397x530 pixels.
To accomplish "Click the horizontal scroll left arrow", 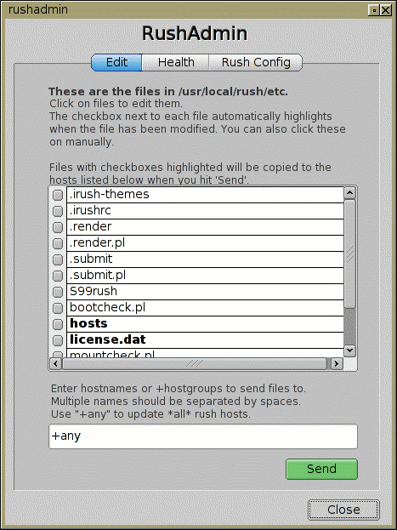I will tap(56, 364).
